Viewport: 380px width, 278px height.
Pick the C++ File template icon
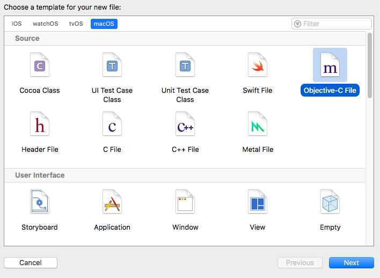(185, 123)
